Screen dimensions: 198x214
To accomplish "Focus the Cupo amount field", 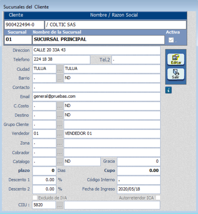I will [139, 171].
